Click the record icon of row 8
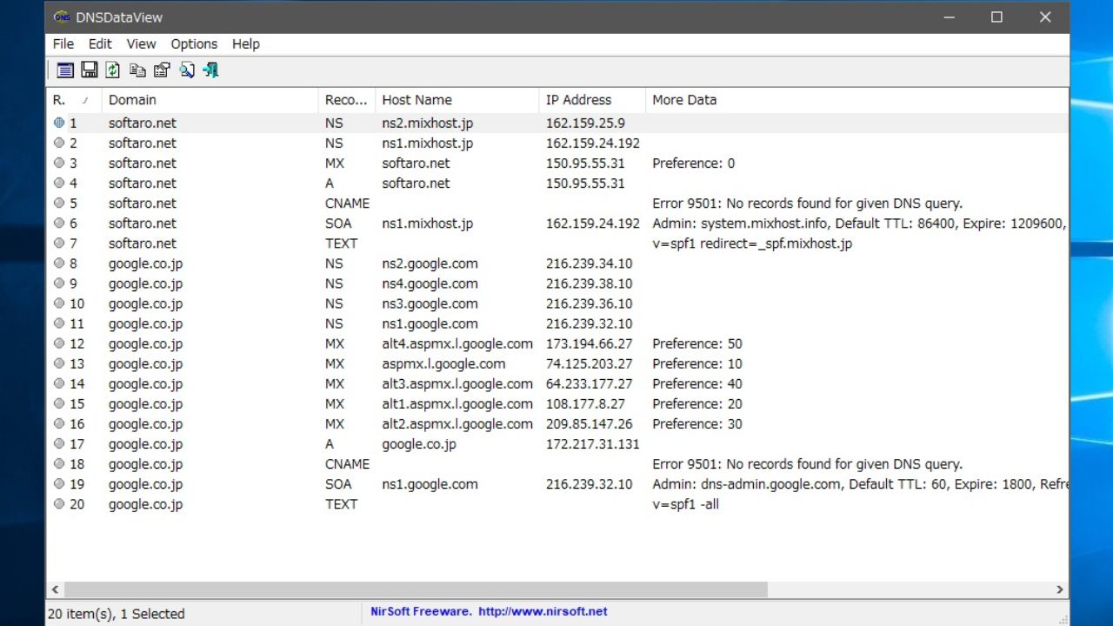Screen dimensions: 1113x626 [59, 263]
